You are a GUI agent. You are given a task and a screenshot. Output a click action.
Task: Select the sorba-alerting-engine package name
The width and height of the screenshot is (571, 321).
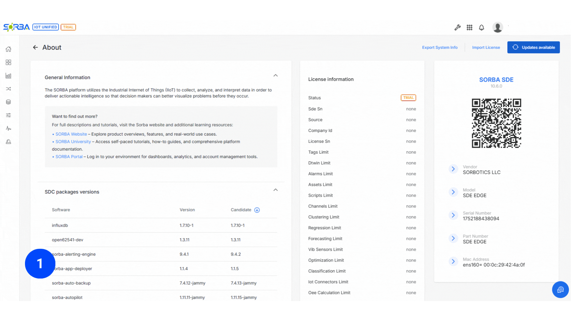[x=74, y=254]
